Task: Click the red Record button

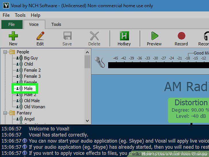Action: [181, 36]
